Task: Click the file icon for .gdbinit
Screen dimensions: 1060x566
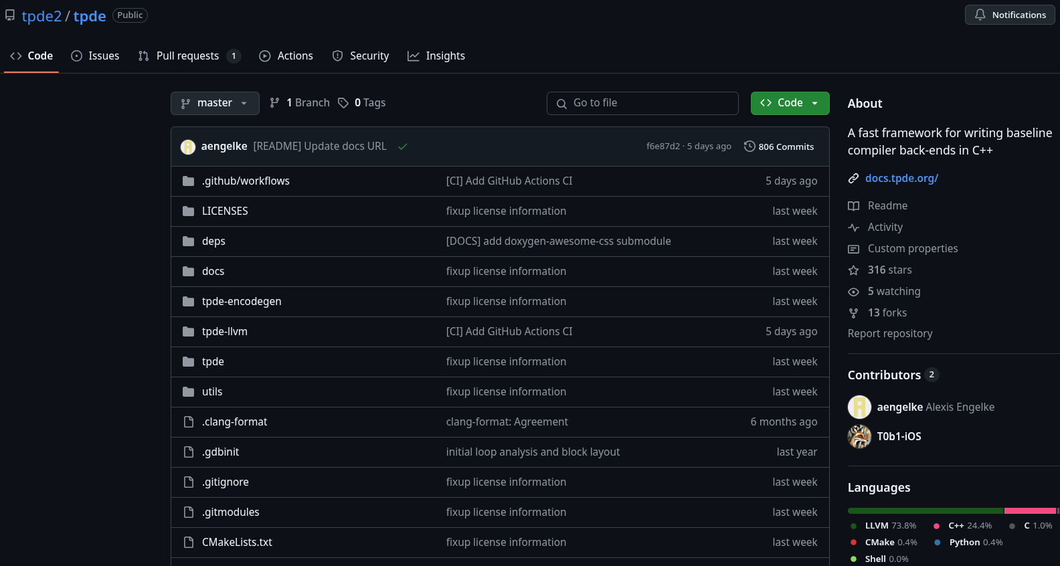Action: (x=189, y=452)
